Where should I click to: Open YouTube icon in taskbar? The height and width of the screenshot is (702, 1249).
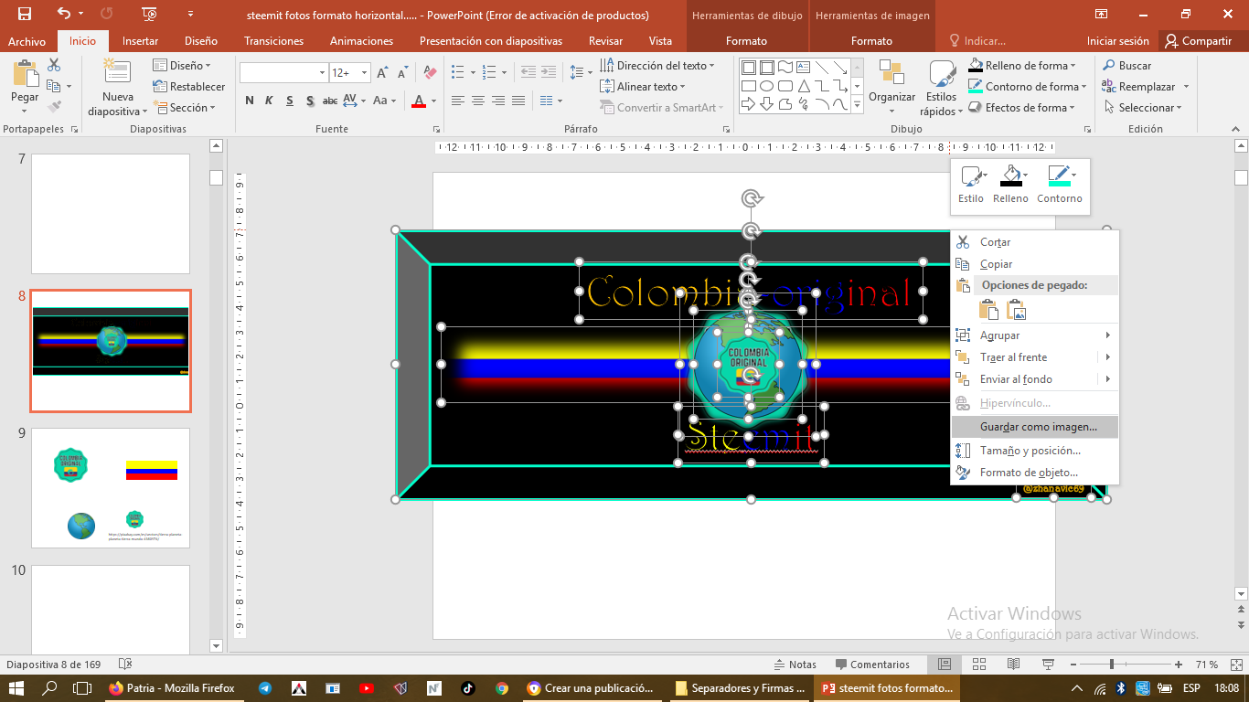pos(367,688)
